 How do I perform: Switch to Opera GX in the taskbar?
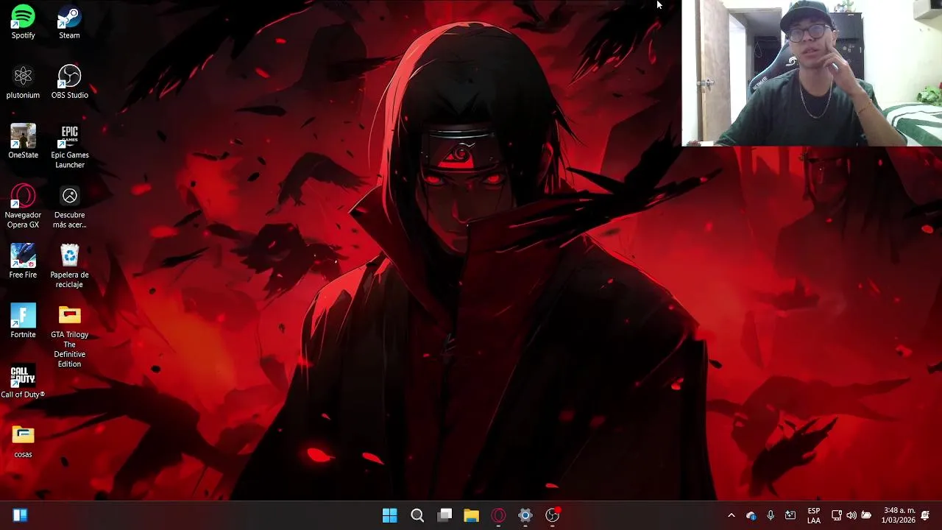[x=498, y=515]
